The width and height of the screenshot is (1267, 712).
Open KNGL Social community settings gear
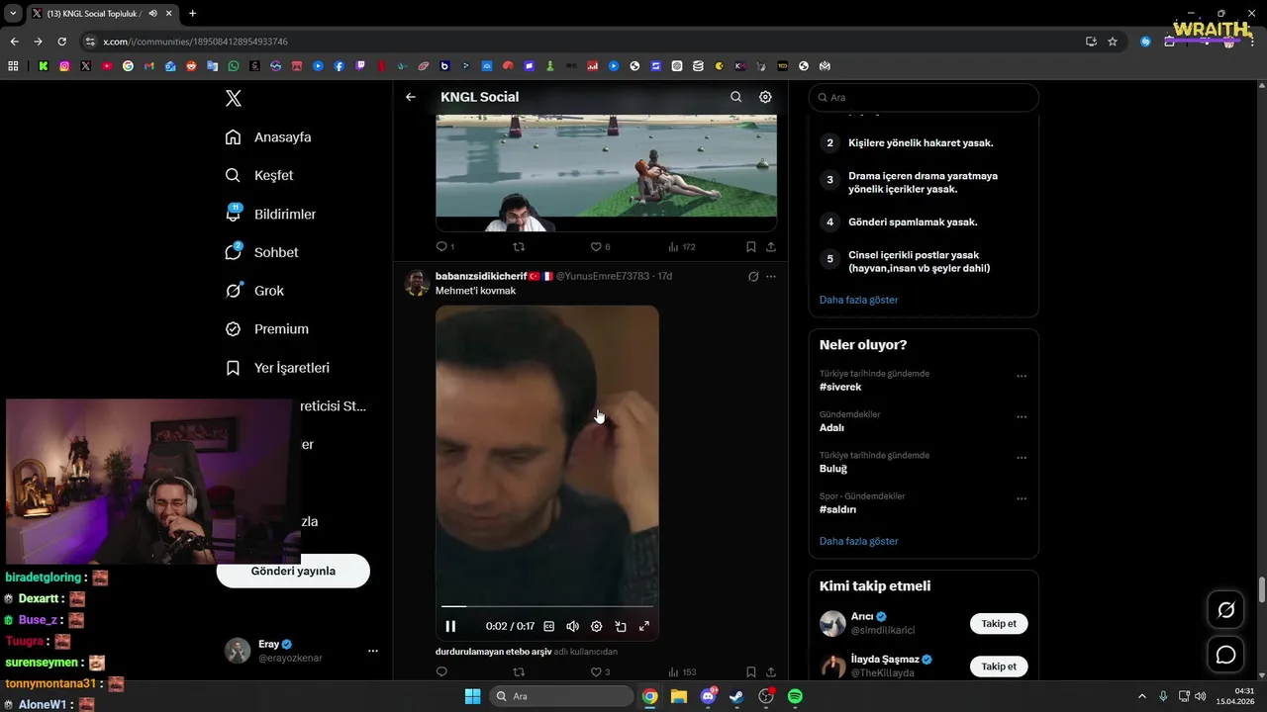click(x=765, y=97)
